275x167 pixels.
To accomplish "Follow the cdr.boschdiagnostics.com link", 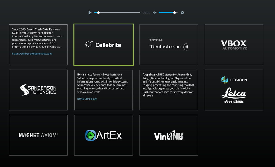I will tap(32, 54).
